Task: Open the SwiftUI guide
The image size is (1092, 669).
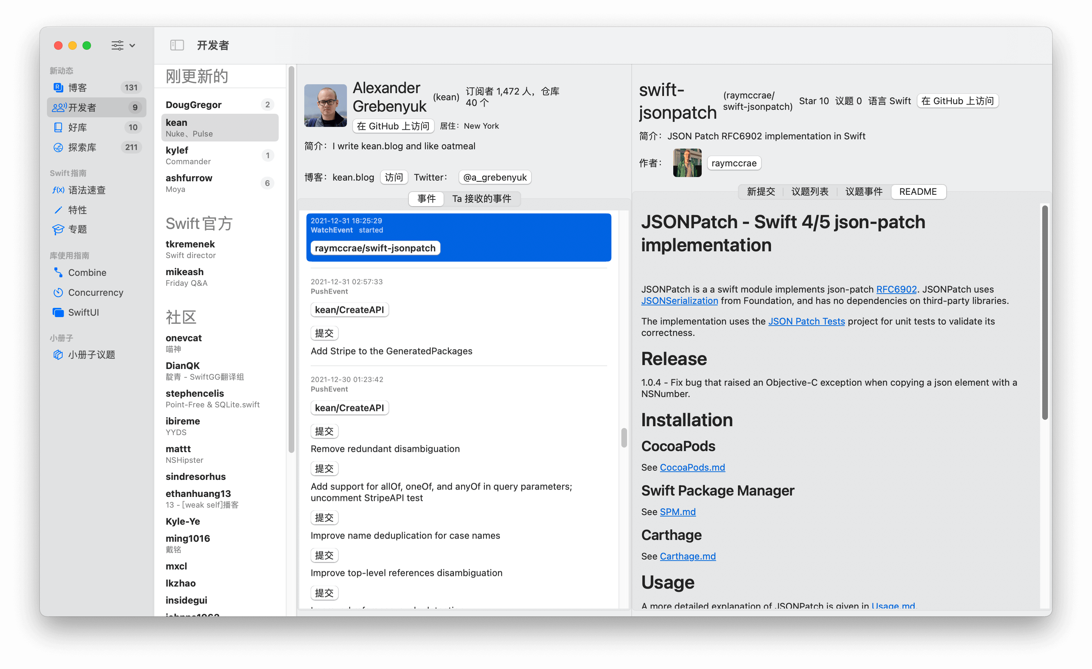Action: coord(96,312)
